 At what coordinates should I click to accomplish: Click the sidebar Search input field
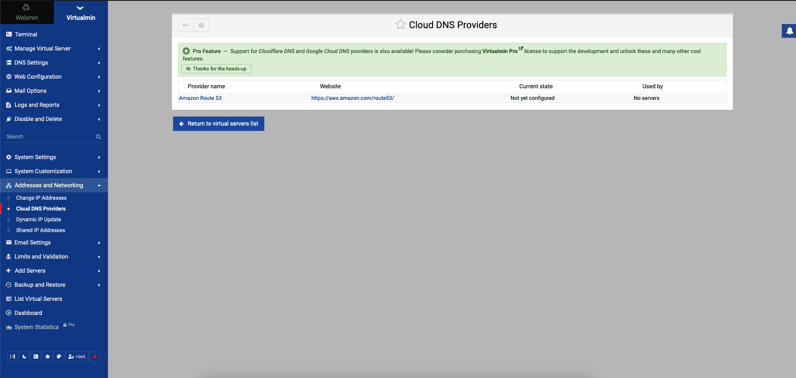pyautogui.click(x=48, y=137)
